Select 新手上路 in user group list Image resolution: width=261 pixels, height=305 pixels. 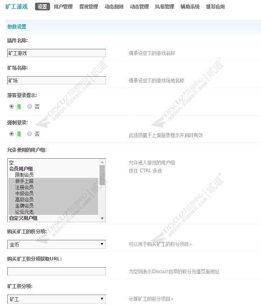click(54, 181)
